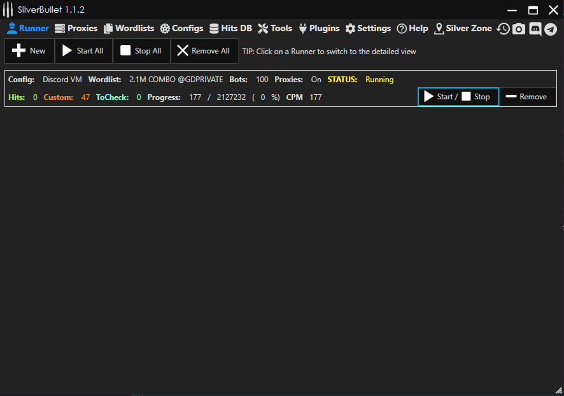
Task: Click the SilverBullet bullets logo icon
Action: tap(8, 10)
